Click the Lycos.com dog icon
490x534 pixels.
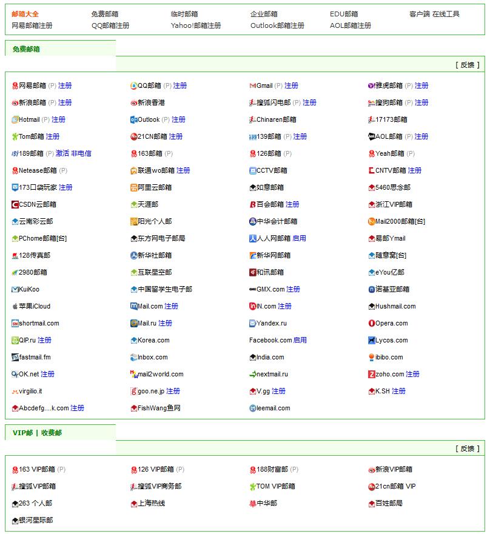(x=371, y=341)
